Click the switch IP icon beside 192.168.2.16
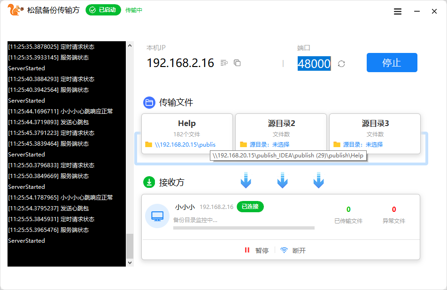447x290 pixels. coord(223,62)
